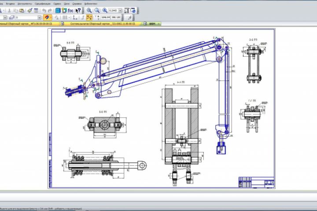Expand the leftmost combo box in second toolbar
This screenshot has width=317, height=211.
click(5, 18)
